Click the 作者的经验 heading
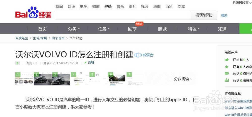Viewport: 252px width, 117px height. (x=233, y=93)
